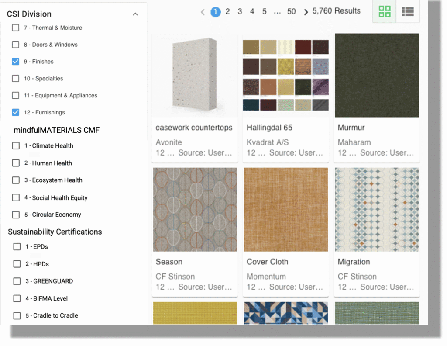Tick the 2 - HPDs certification box
Image resolution: width=447 pixels, height=346 pixels.
pos(17,264)
